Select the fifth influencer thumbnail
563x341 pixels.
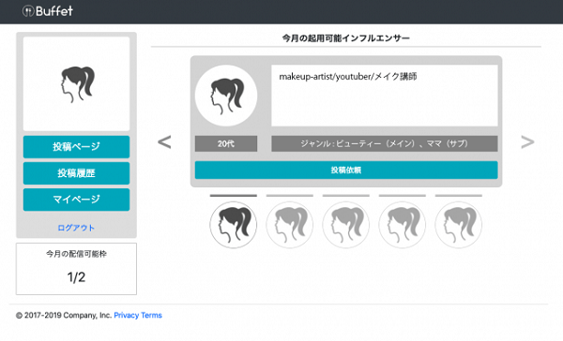point(459,225)
